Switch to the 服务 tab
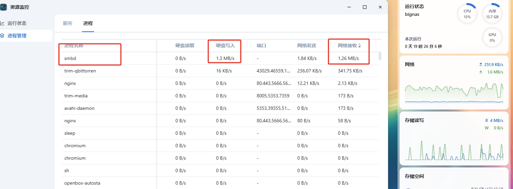The height and width of the screenshot is (189, 513). click(68, 23)
